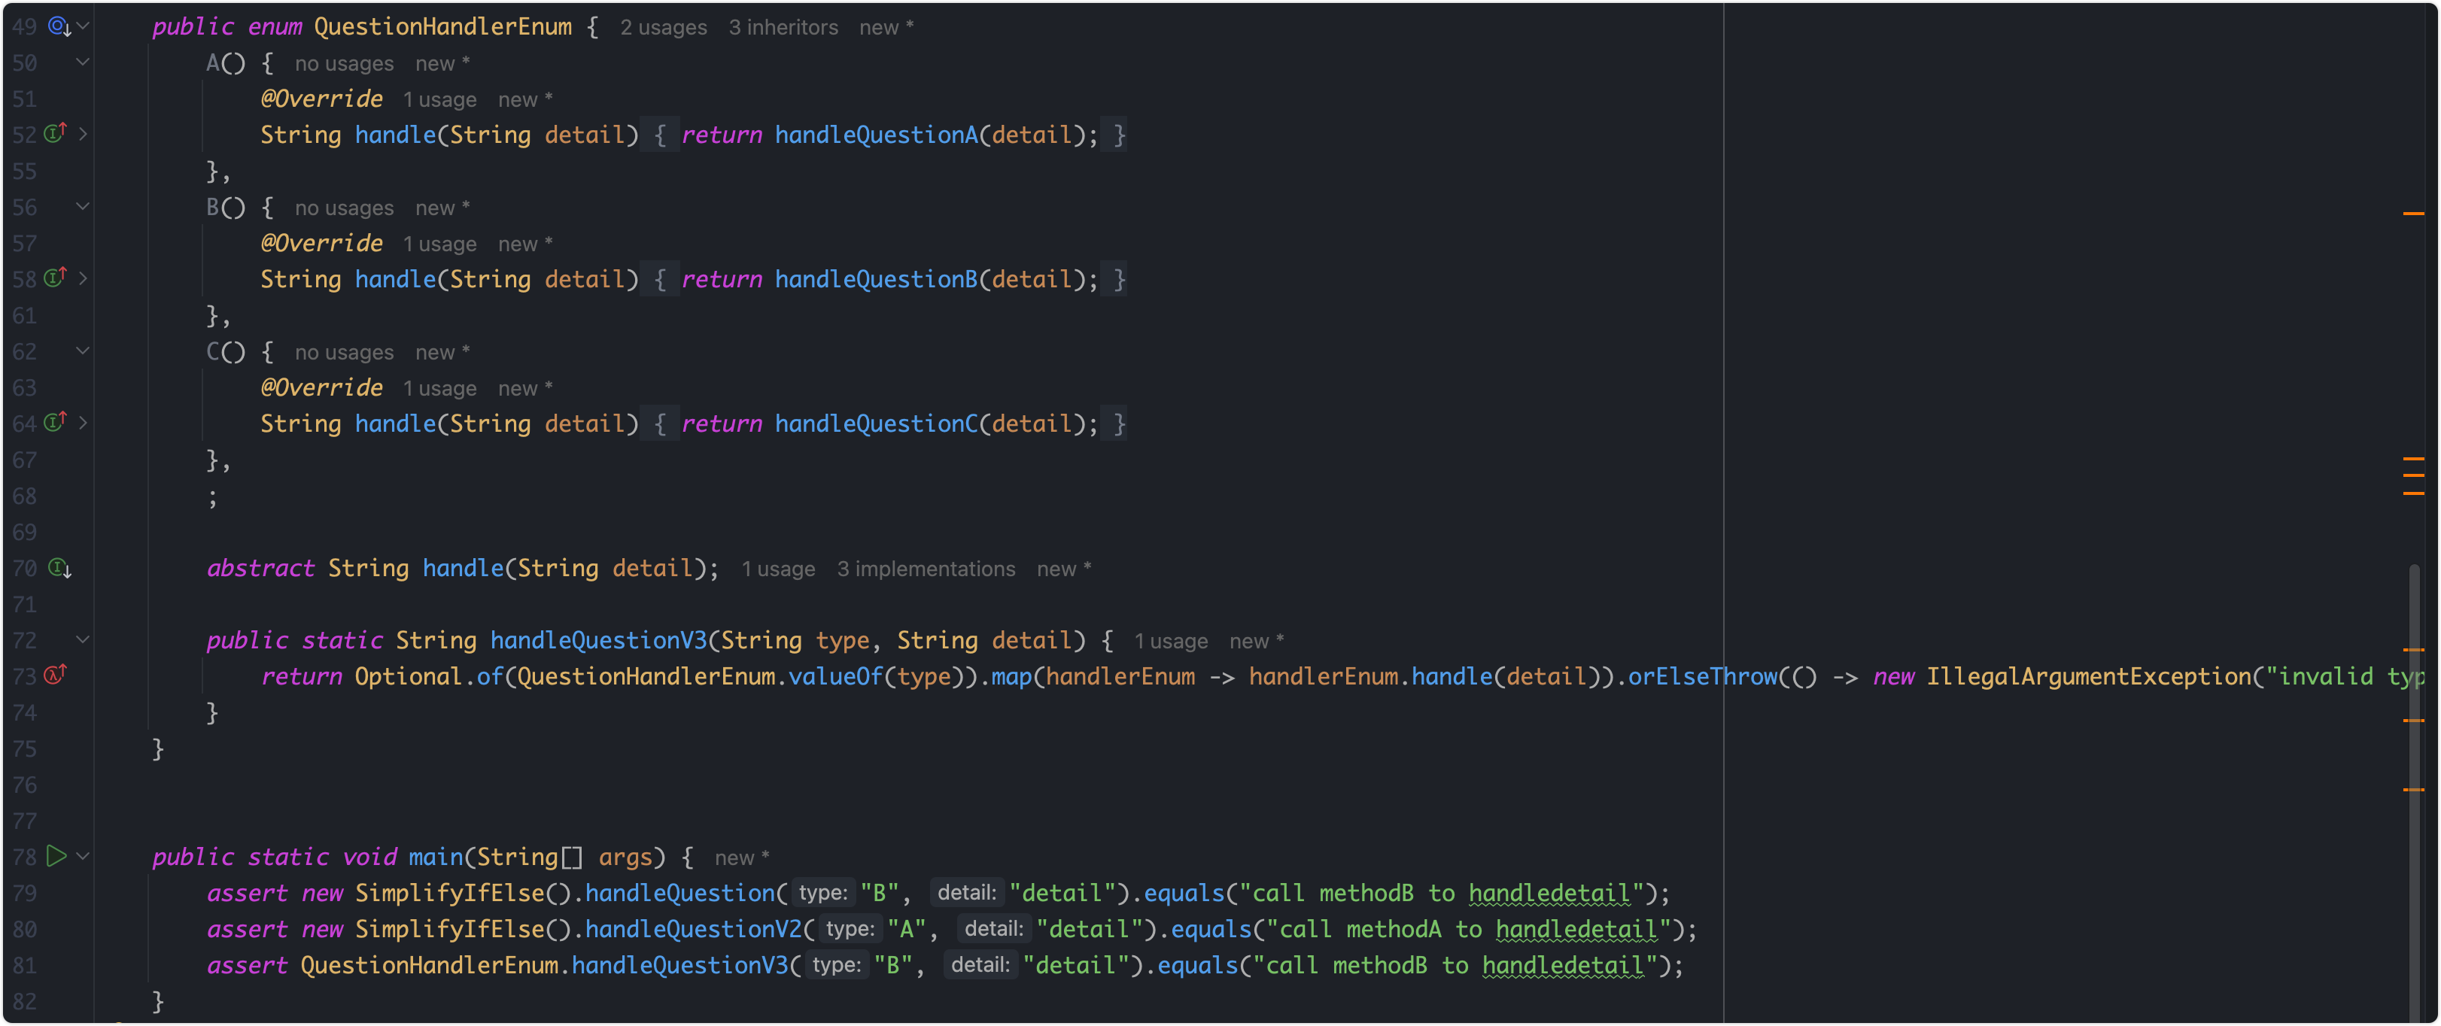2441x1026 pixels.
Task: Click the 'type:' parameter hint on line 81
Action: pyautogui.click(x=836, y=965)
